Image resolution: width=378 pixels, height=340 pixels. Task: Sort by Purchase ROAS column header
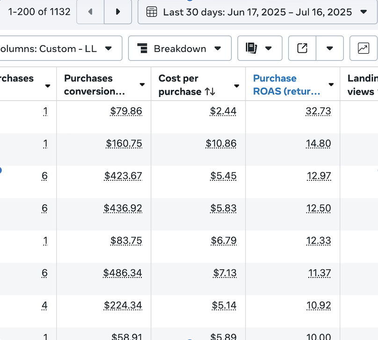tap(286, 85)
